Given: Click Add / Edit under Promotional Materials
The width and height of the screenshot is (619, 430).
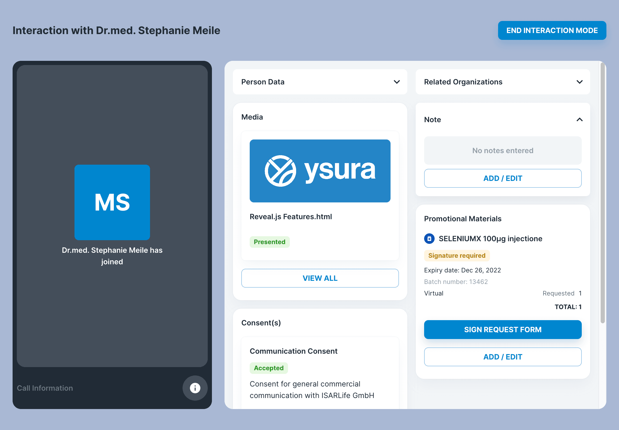Looking at the screenshot, I should 503,357.
